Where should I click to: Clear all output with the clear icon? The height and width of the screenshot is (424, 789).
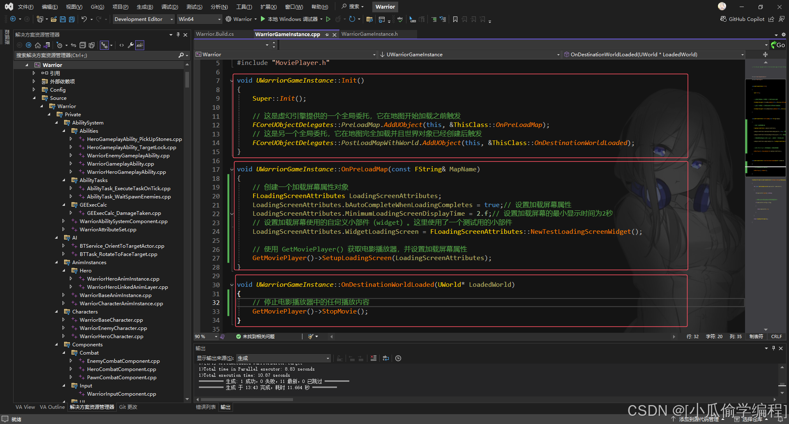[x=373, y=358]
